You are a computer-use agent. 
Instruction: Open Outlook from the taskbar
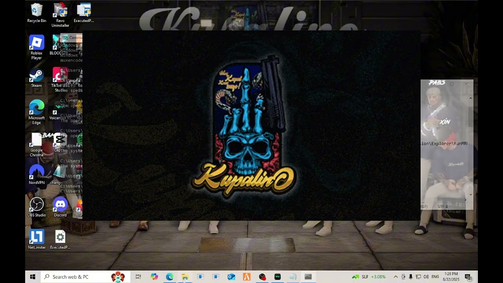pyautogui.click(x=231, y=277)
